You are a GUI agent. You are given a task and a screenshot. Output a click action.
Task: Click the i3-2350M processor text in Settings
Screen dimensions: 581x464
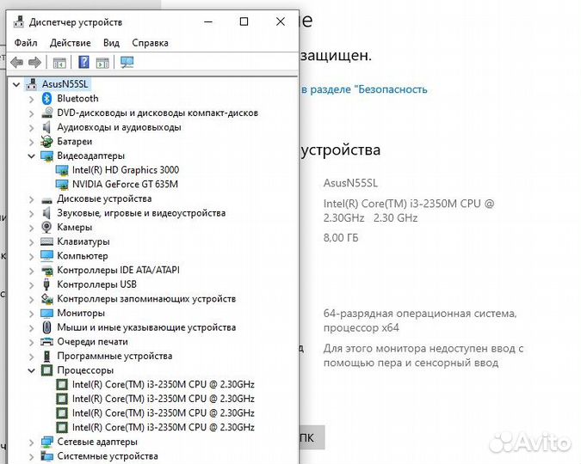(x=409, y=211)
